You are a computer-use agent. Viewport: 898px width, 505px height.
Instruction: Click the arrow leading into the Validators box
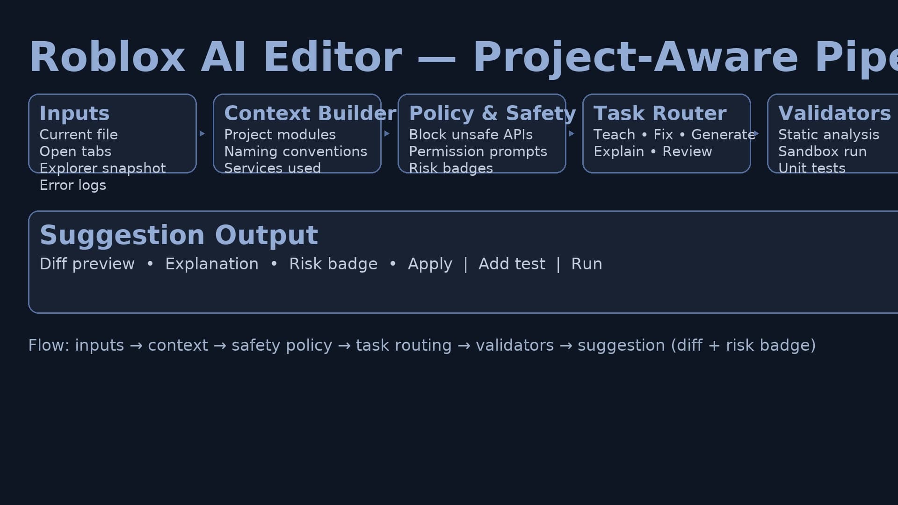tap(756, 134)
